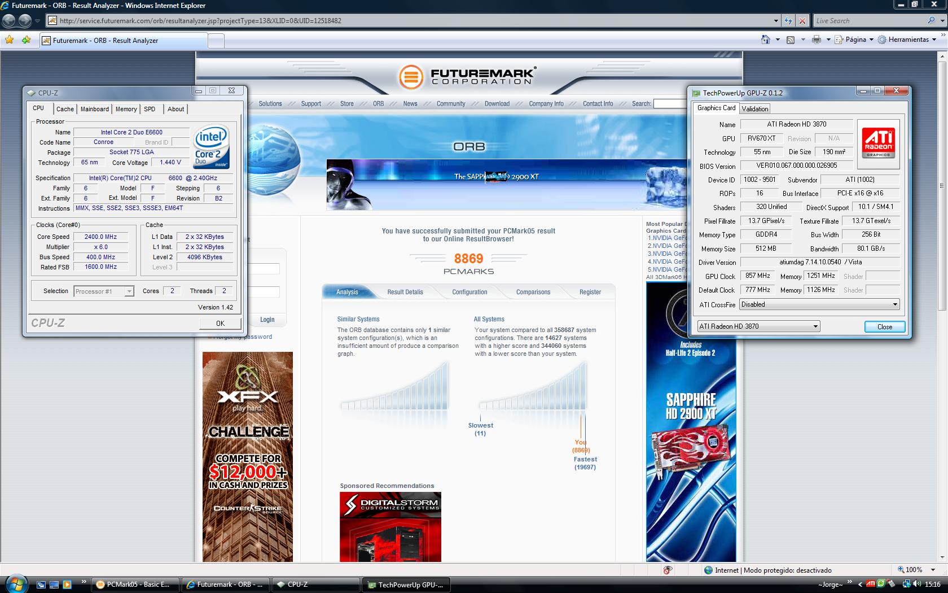Open the Home button dropdown arrow
The image size is (948, 593).
tap(778, 40)
